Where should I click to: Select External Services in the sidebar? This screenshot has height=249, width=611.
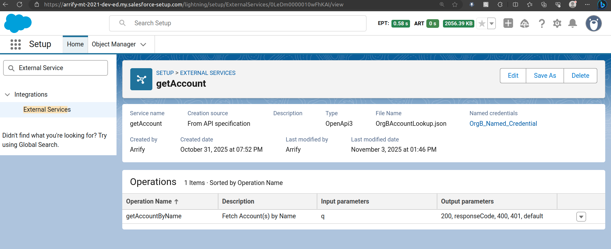47,109
